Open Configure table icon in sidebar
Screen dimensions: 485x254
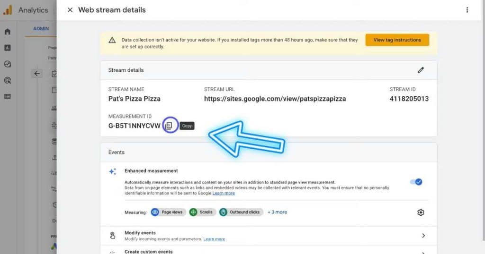coord(8,96)
